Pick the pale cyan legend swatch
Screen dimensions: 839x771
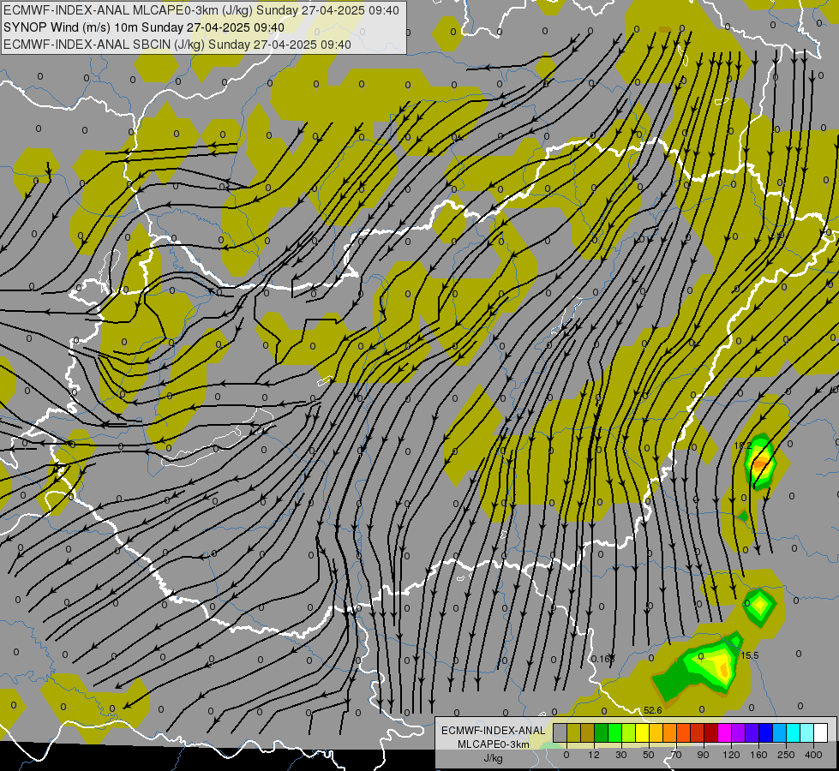coord(807,732)
